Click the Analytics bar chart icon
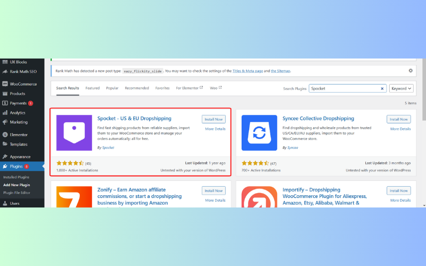 point(5,113)
